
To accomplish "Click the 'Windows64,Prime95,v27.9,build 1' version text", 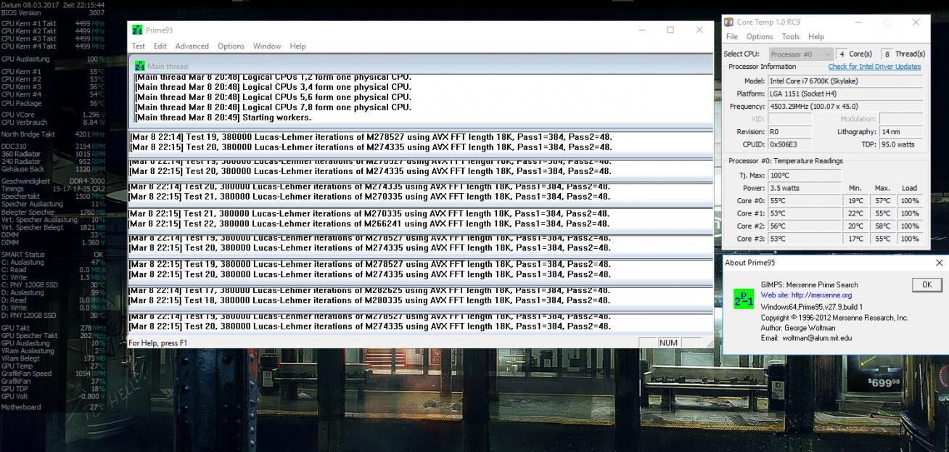I will [812, 307].
